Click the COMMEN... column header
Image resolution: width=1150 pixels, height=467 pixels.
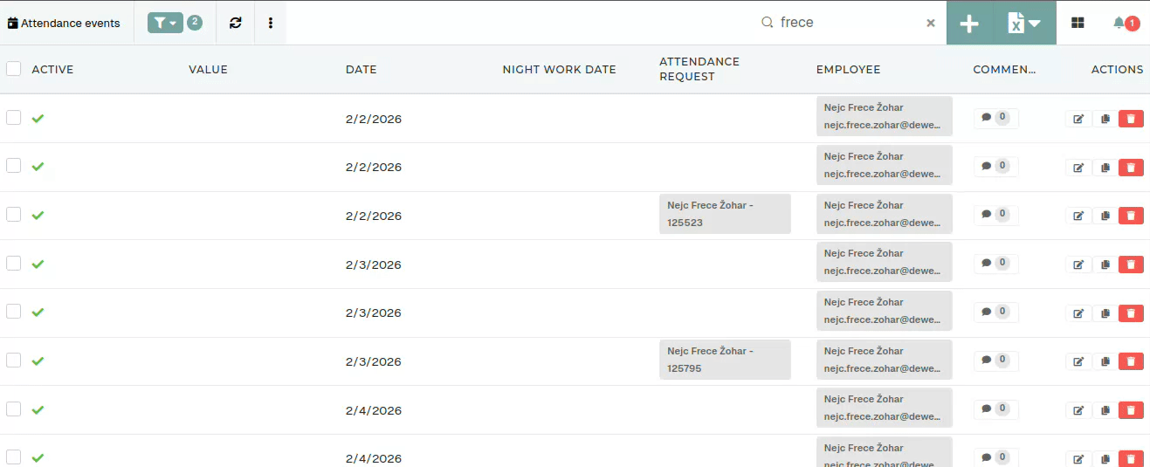(1004, 69)
